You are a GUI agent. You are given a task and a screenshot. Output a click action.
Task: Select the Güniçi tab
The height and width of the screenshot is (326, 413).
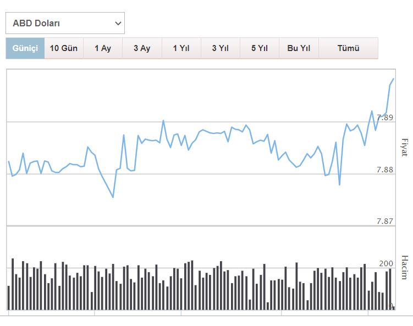pyautogui.click(x=25, y=48)
